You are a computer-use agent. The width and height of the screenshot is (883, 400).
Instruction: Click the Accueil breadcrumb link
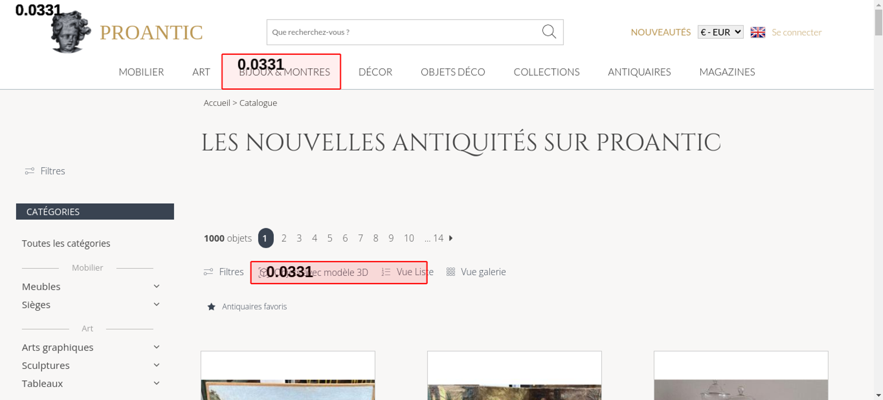217,103
